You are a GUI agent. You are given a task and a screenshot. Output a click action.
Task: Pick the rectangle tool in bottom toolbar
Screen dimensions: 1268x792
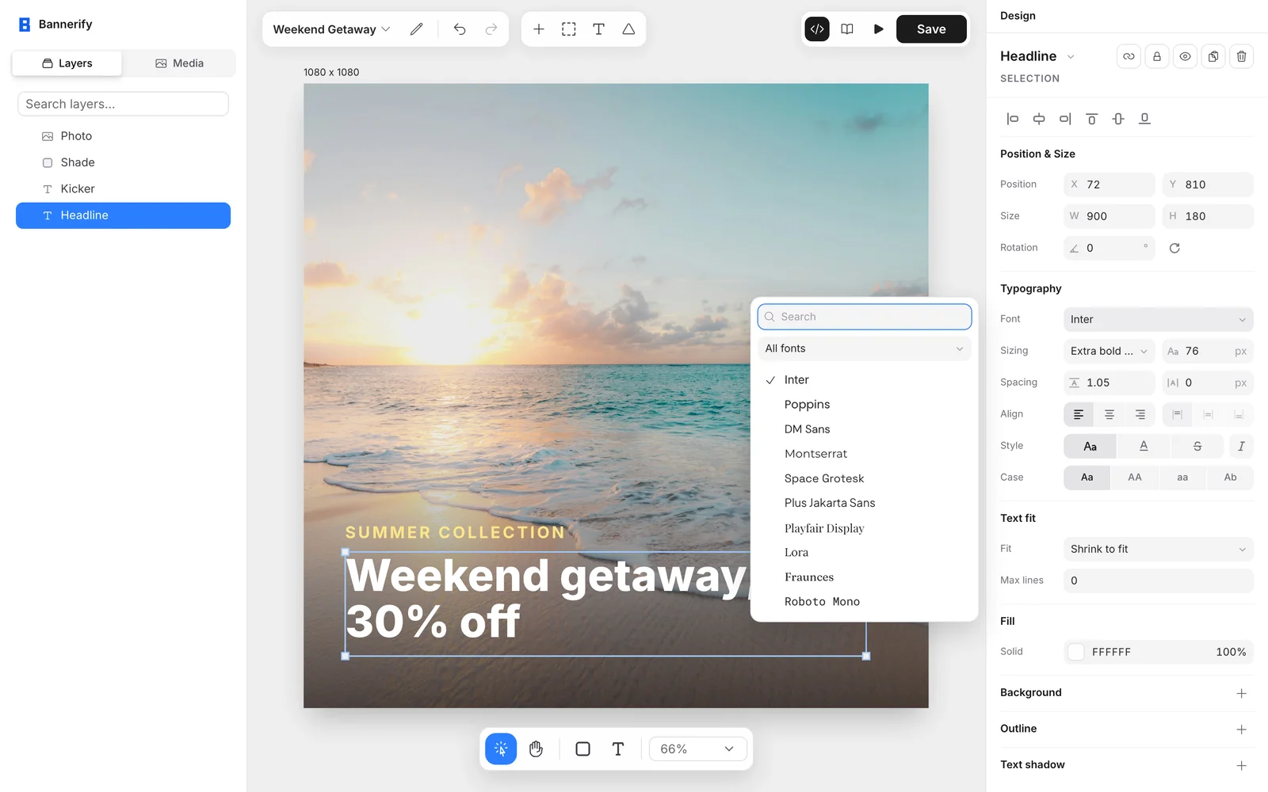point(582,748)
